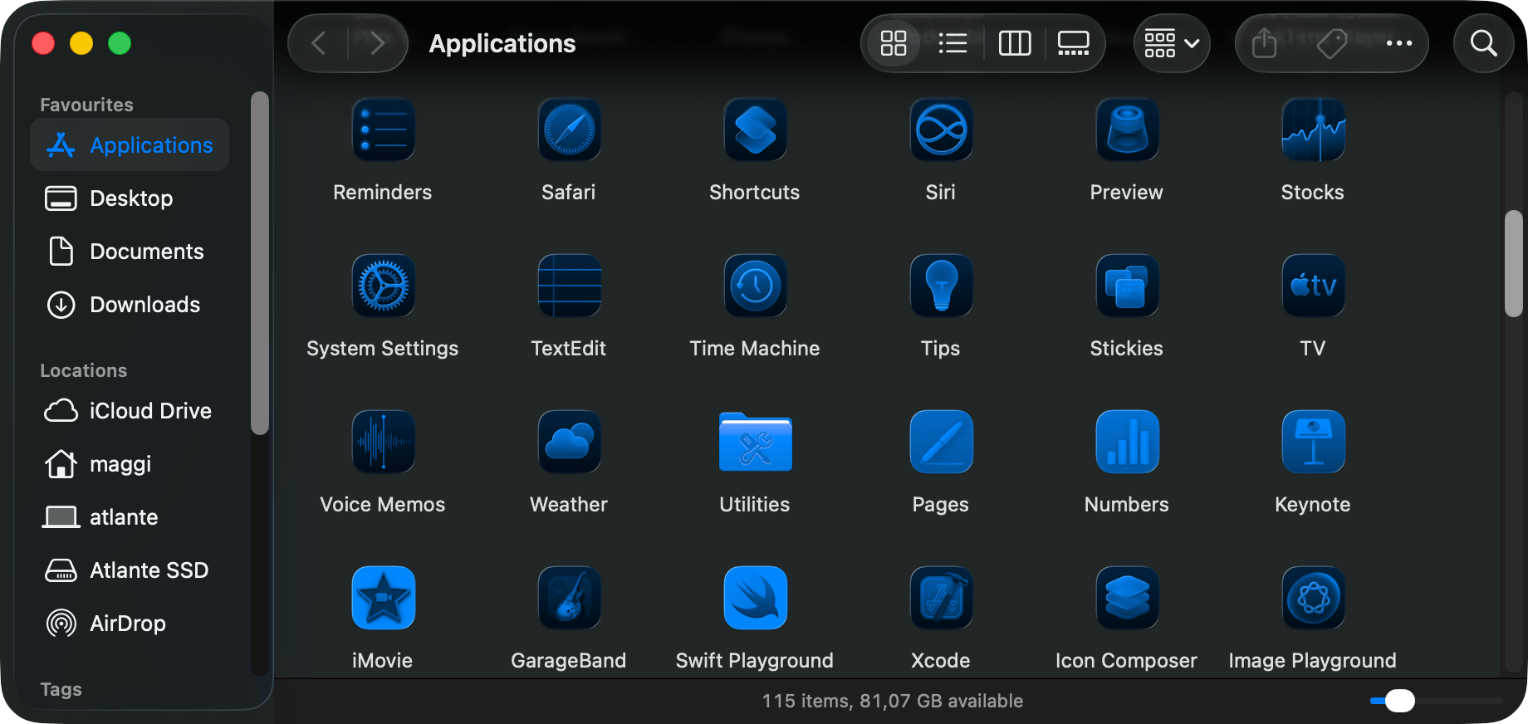
Task: Open the Safari app icon
Action: (569, 130)
